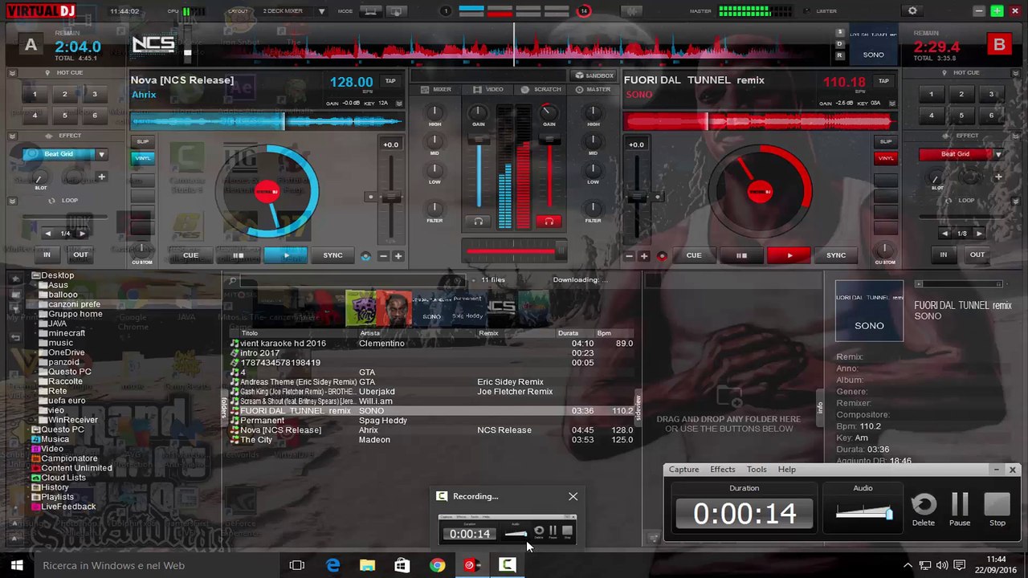Click deck B CUE button
Viewport: 1028px width, 578px height.
point(694,255)
